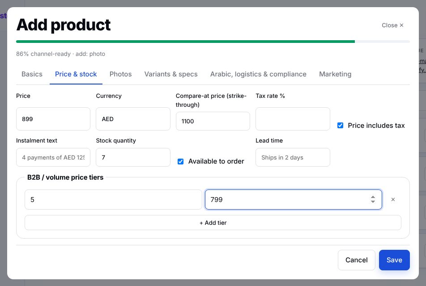
Task: Click the 'Compare-at price (strike-through)' label
Action: [211, 100]
